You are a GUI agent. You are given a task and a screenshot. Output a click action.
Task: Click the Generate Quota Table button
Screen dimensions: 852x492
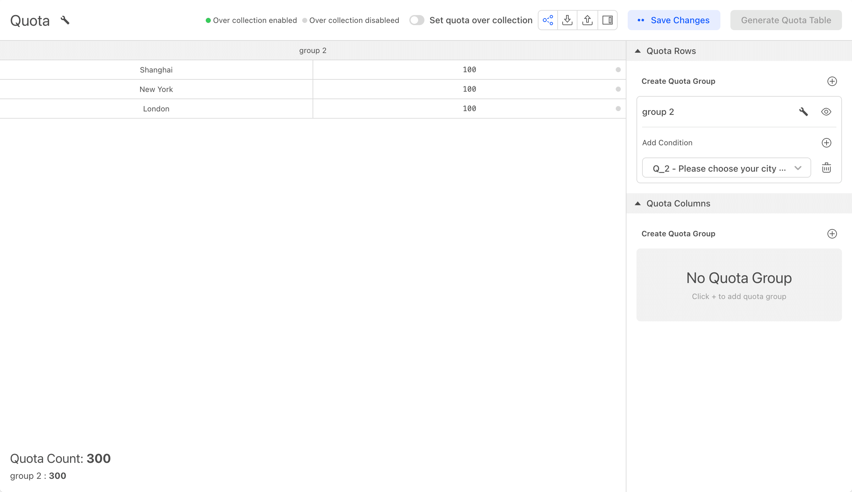pyautogui.click(x=786, y=20)
